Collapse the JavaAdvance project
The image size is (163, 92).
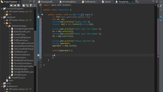pyautogui.click(x=2, y=86)
